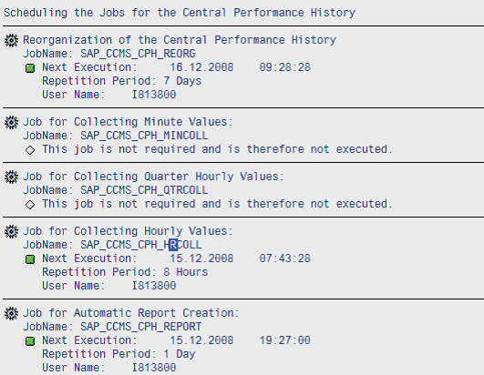Select the job name SAP_CCMS_CPH_REPORT
This screenshot has height=375, width=484.
pyautogui.click(x=141, y=327)
